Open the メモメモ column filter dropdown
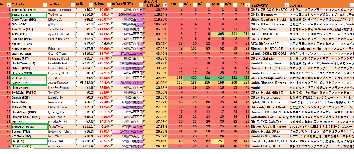Image resolution: width=354 pixels, height=154 pixels. click(351, 5)
